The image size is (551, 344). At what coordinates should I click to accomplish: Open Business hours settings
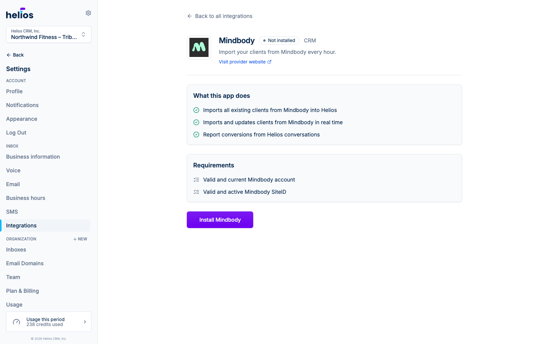(x=26, y=198)
